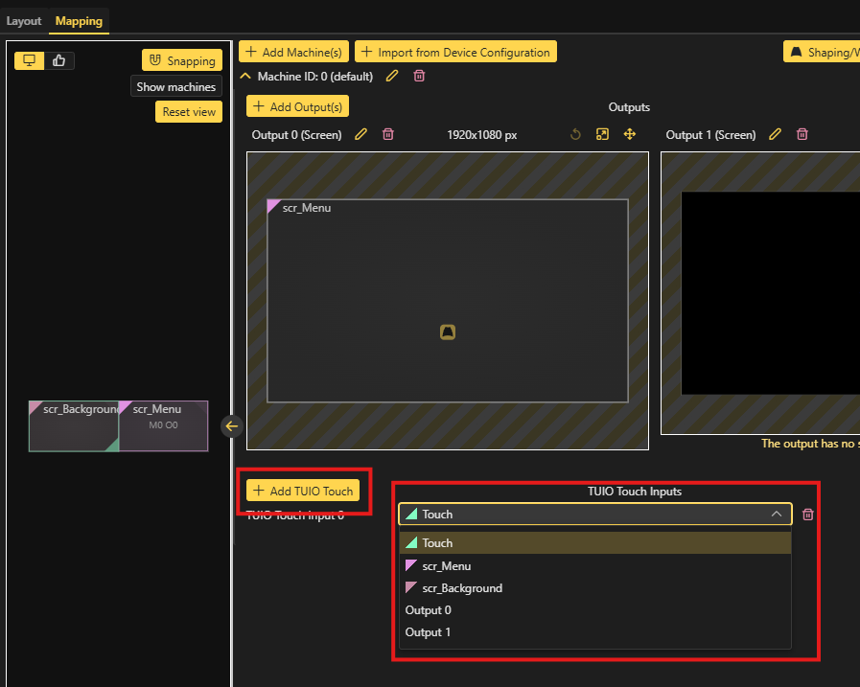Choose scr_Menu from the dropdown list
860x687 pixels.
tap(446, 566)
